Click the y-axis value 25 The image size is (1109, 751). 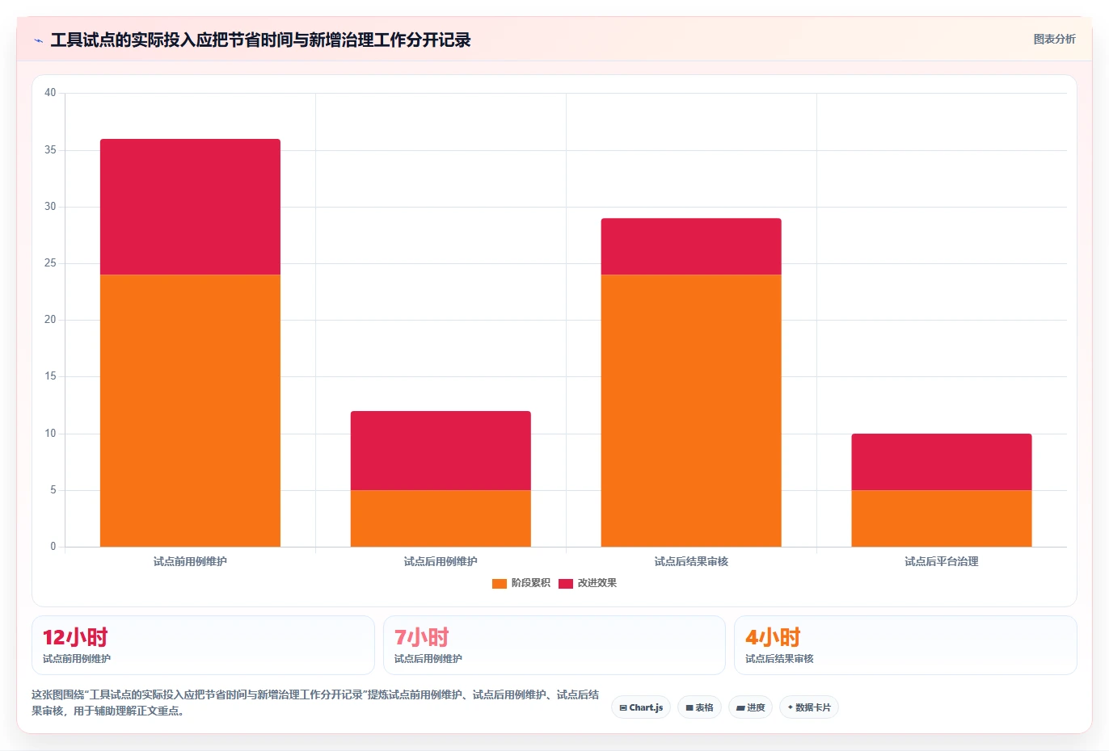pos(50,263)
